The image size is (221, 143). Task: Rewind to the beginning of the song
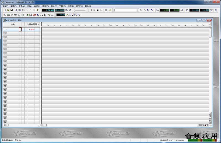[91, 10]
